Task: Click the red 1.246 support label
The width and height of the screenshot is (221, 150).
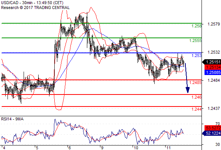Action: (197, 97)
